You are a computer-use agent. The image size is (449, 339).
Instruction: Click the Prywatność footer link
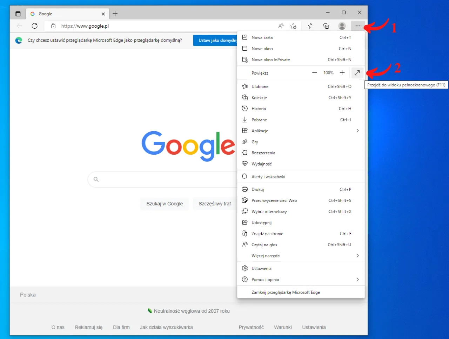(251, 327)
